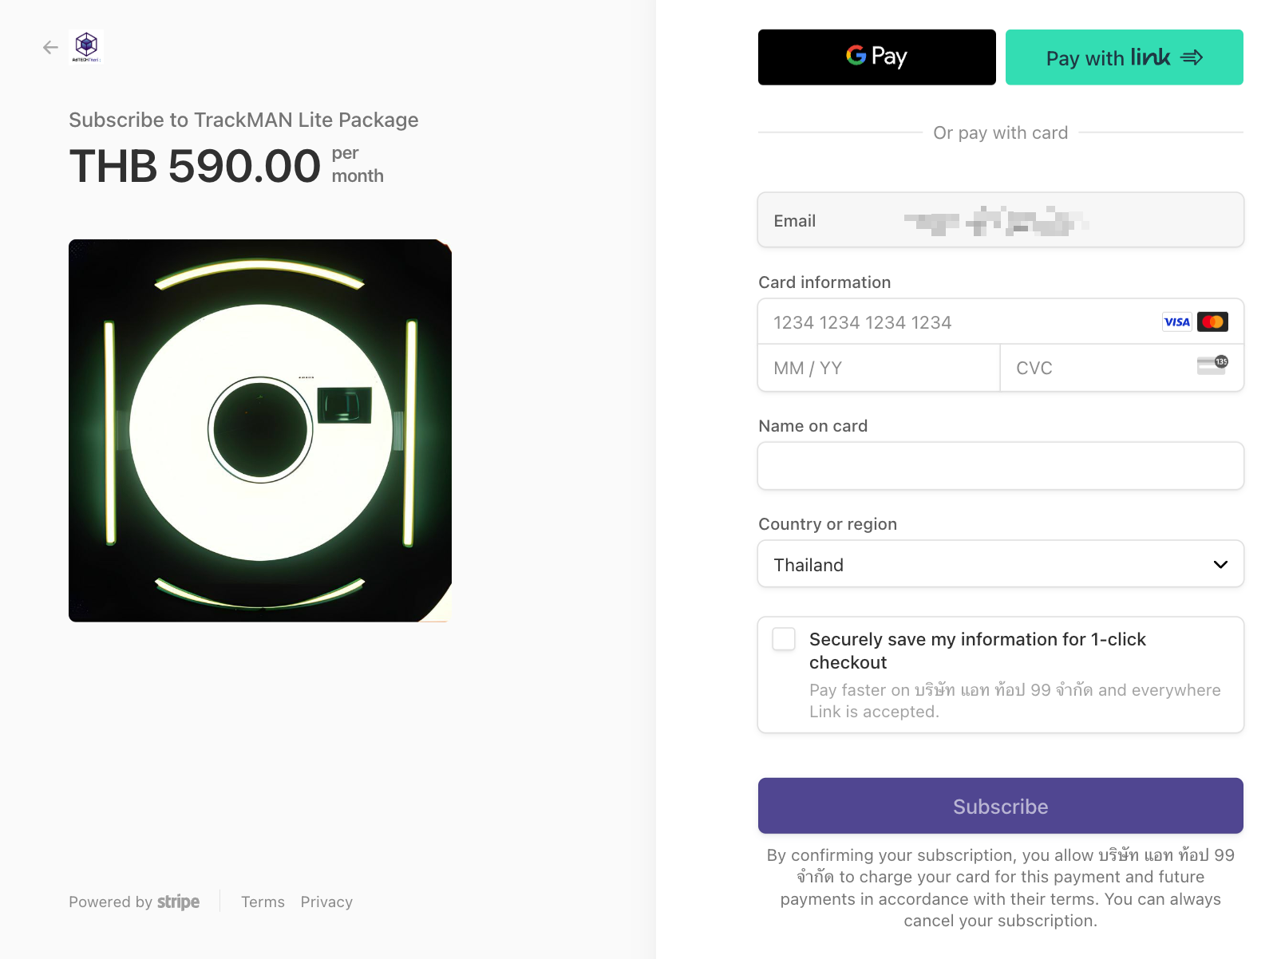Open the Country or region dropdown
The height and width of the screenshot is (959, 1277).
click(x=1000, y=564)
